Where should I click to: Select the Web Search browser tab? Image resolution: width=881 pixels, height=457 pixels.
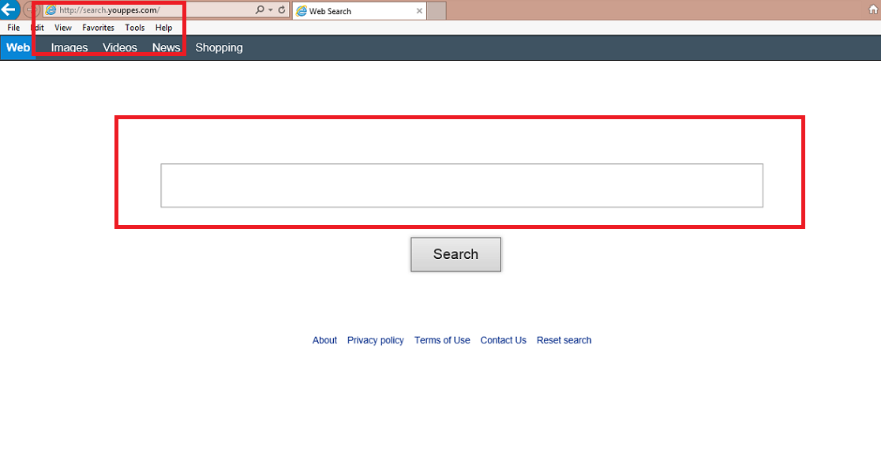point(359,11)
